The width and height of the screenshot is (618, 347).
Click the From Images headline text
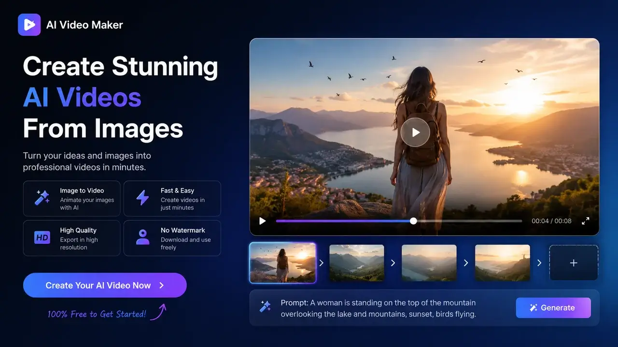click(x=103, y=128)
